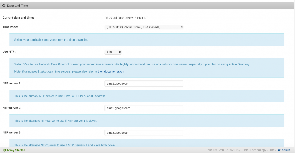The height and width of the screenshot is (153, 295).
Task: Click 'This is the primary NTP server' help text
Action: pyautogui.click(x=60, y=96)
